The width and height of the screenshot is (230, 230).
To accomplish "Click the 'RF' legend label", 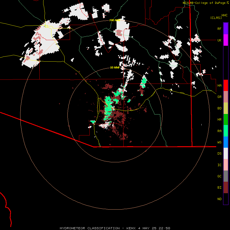I will 219,29.
